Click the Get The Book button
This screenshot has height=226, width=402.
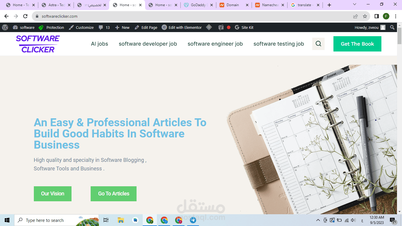click(x=357, y=44)
